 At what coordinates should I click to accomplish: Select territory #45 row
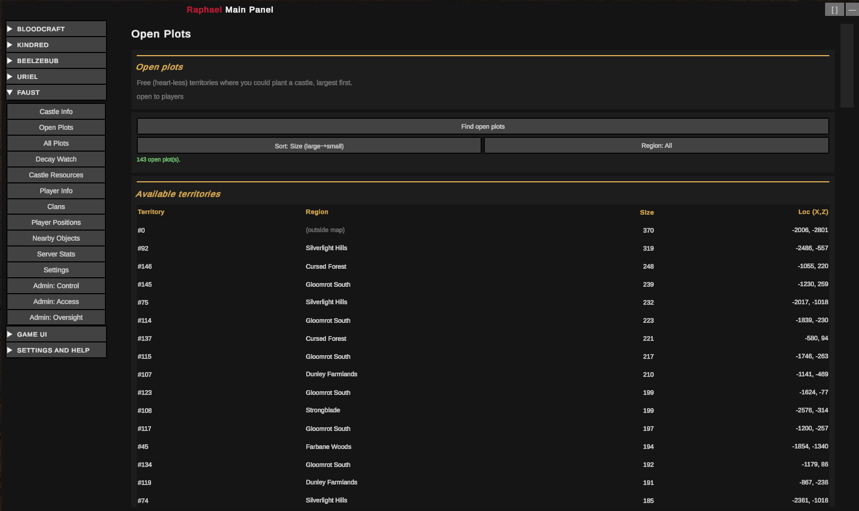(483, 446)
